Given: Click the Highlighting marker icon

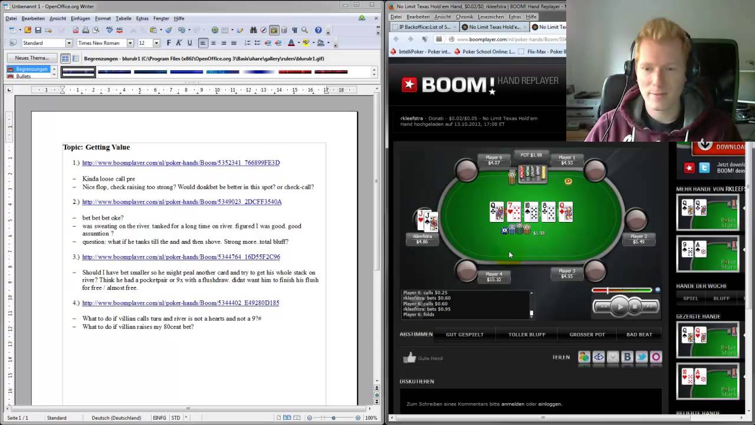Looking at the screenshot, I should point(306,43).
